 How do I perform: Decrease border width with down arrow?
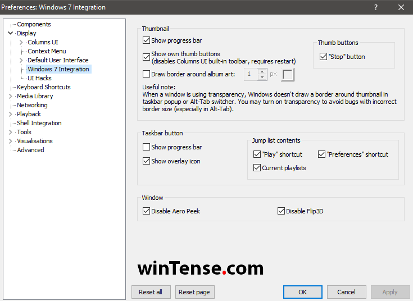262,77
